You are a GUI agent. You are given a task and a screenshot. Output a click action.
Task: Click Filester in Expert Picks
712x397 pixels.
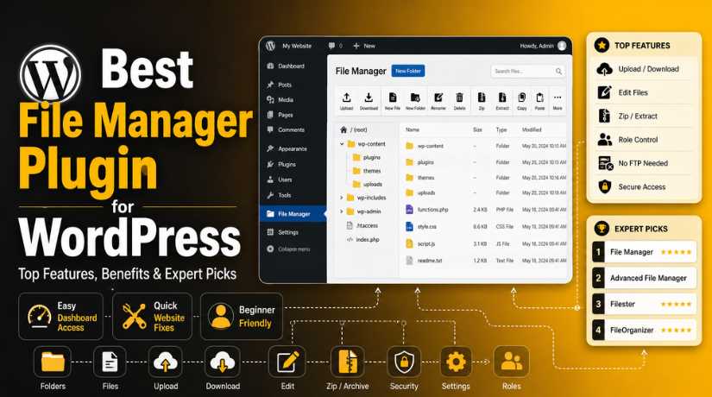645,304
